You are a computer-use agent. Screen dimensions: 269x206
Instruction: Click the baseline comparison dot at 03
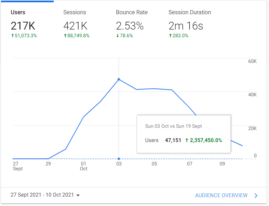coord(119,159)
